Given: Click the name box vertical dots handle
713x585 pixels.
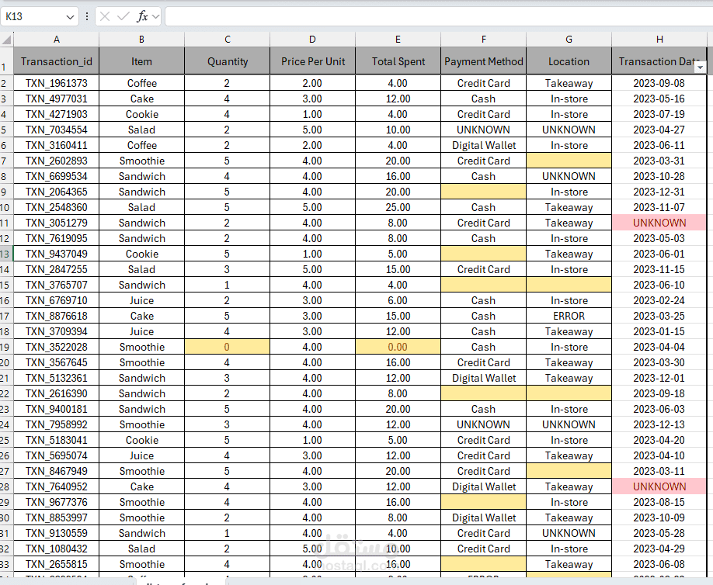Looking at the screenshot, I should point(86,17).
